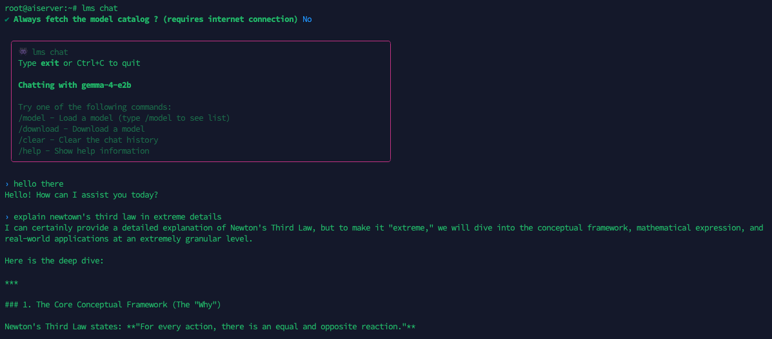Click the Always fetch the model catalog question
772x339 pixels.
155,19
